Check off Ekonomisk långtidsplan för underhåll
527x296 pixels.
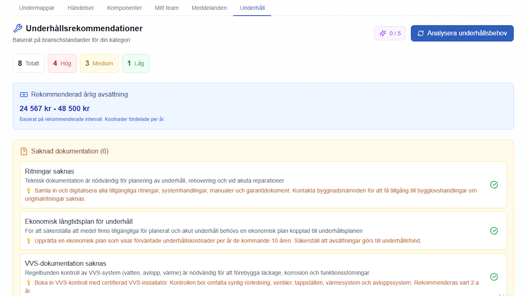[x=494, y=231]
